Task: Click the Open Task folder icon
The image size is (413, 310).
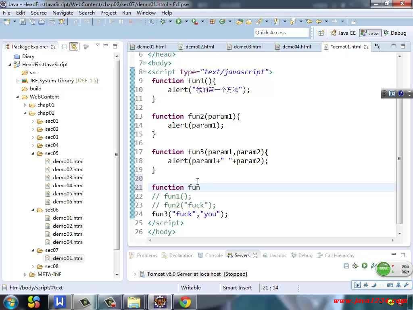Action: (249, 22)
